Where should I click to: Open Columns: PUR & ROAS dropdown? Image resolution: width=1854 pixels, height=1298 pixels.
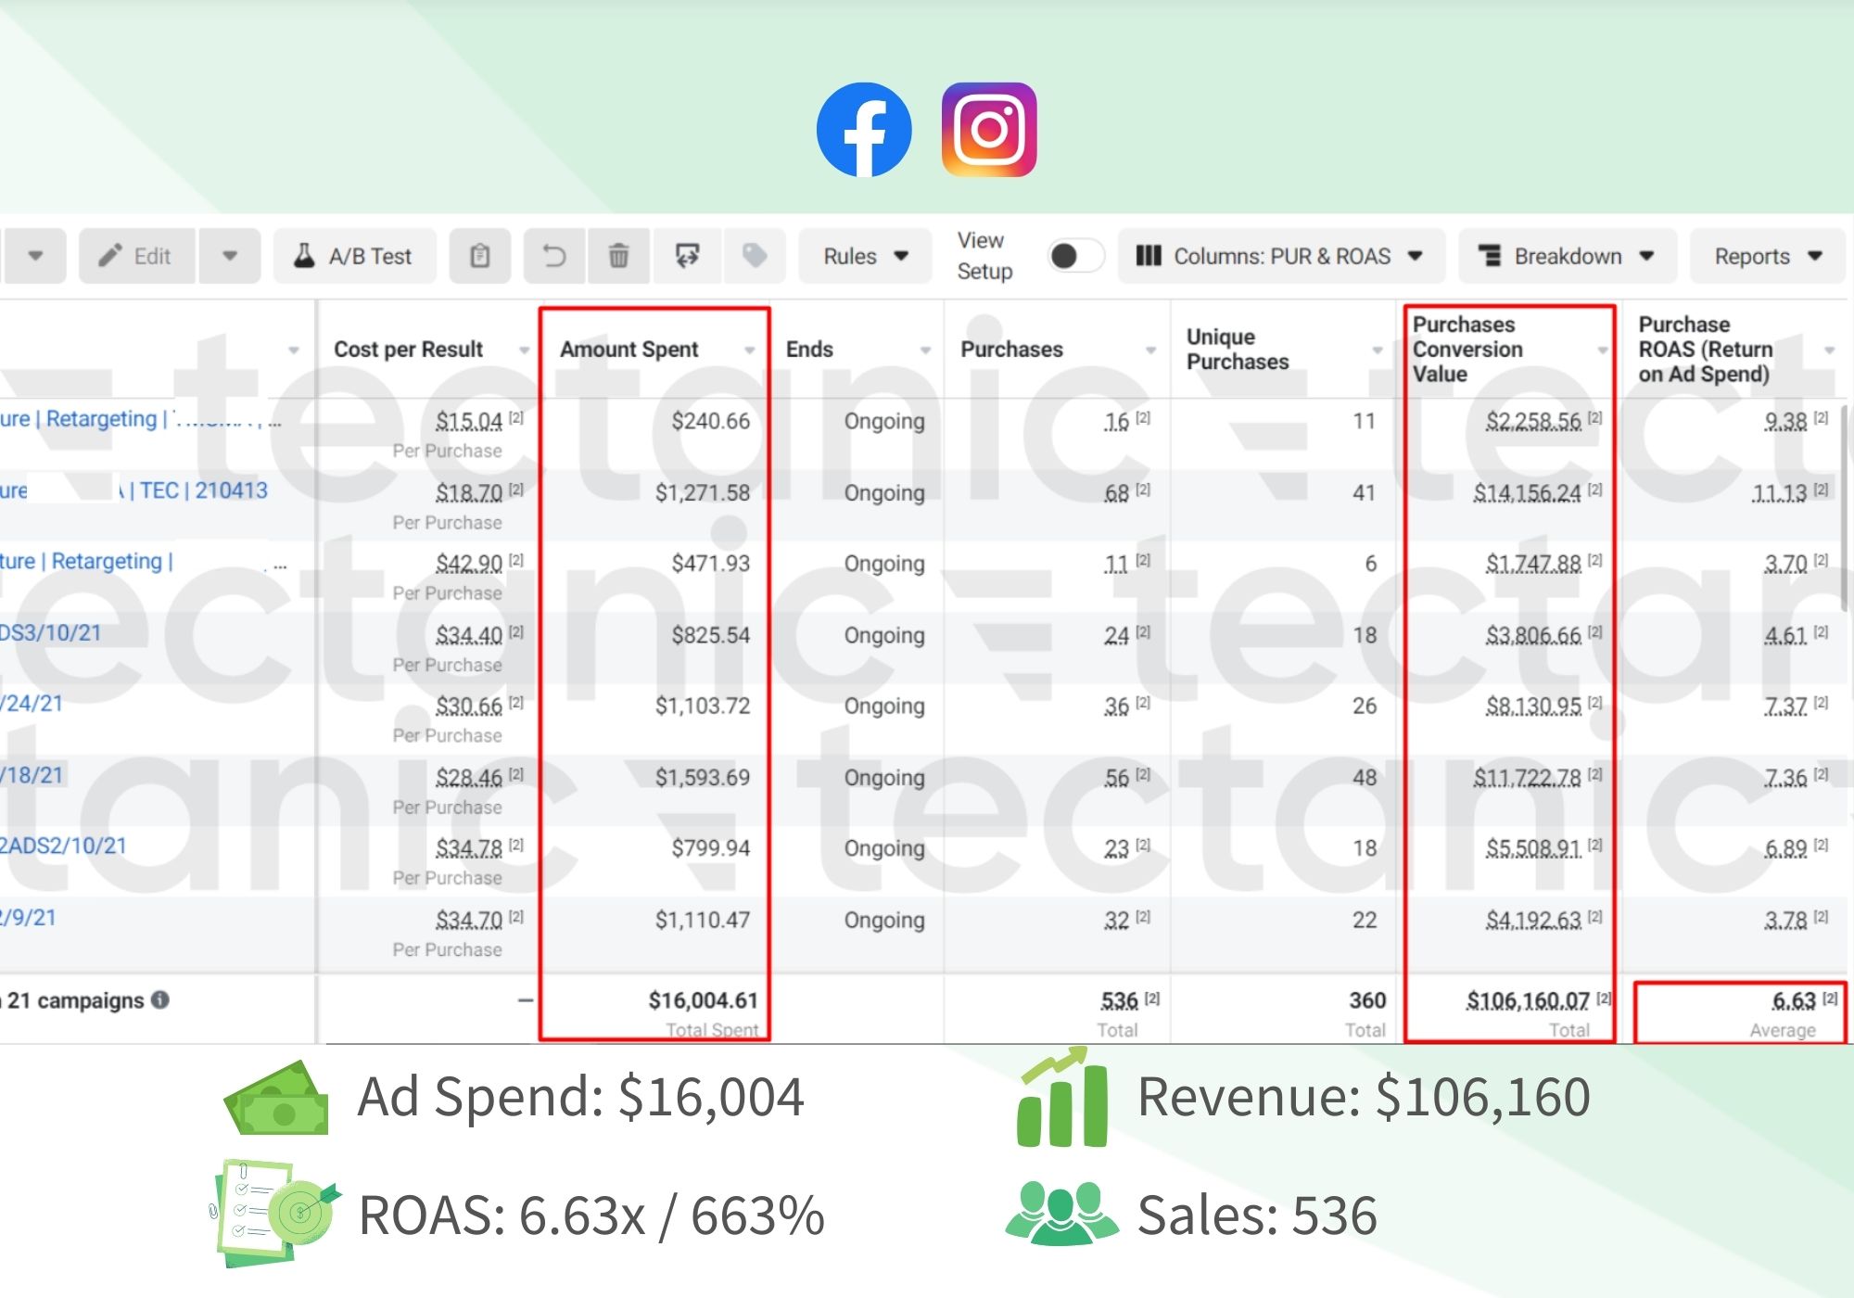pyautogui.click(x=1280, y=256)
